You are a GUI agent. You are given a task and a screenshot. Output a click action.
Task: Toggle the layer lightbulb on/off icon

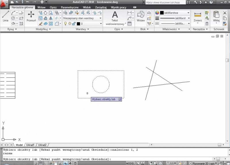[x=65, y=24]
